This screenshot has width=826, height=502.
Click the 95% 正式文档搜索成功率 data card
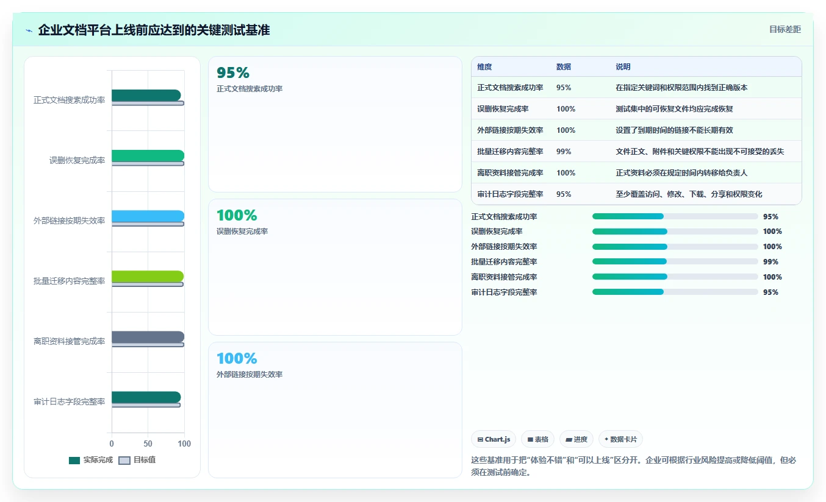click(x=335, y=124)
